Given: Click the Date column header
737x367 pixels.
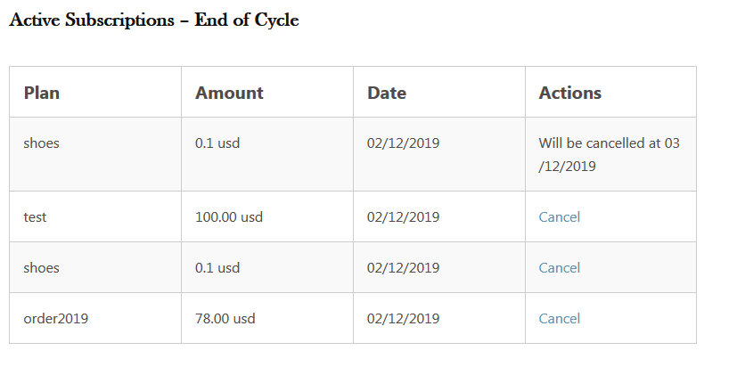Looking at the screenshot, I should coord(387,93).
